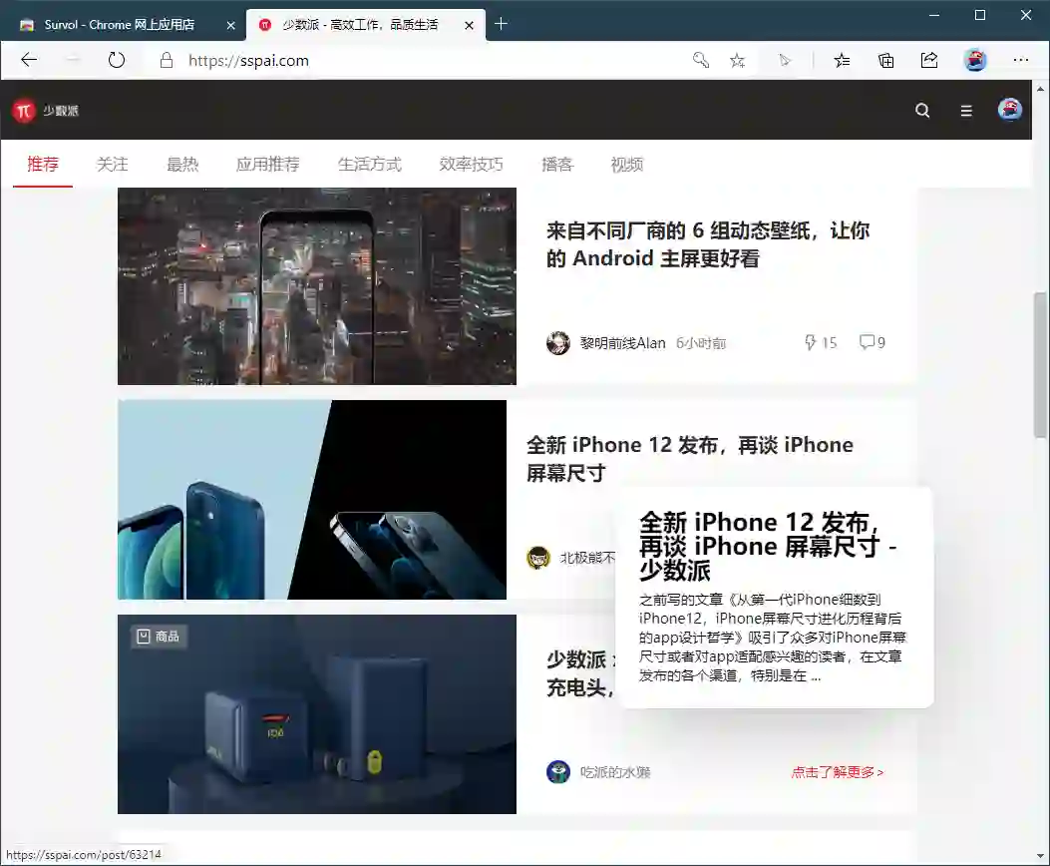Click the 少数派 充电头 article title

580,673
